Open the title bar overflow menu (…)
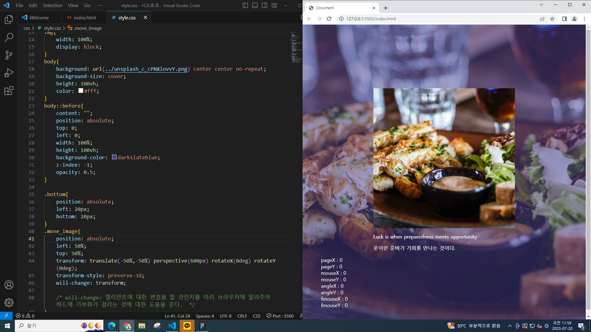The height and width of the screenshot is (332, 591). tap(100, 6)
